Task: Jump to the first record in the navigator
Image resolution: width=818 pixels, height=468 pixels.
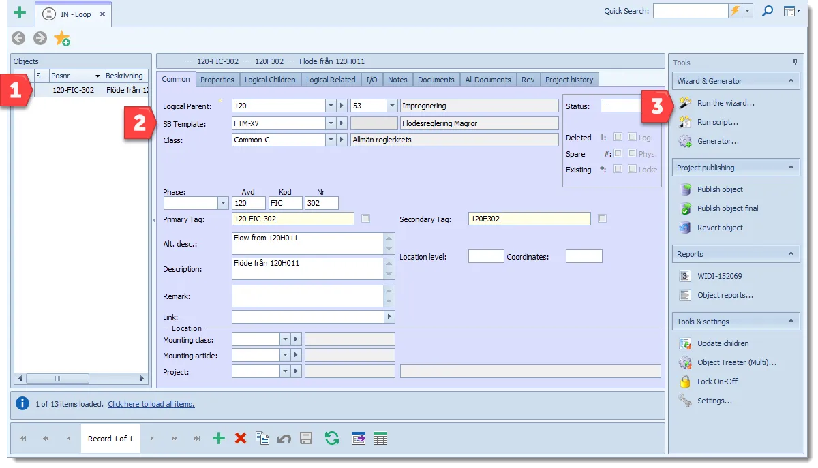Action: [23, 439]
